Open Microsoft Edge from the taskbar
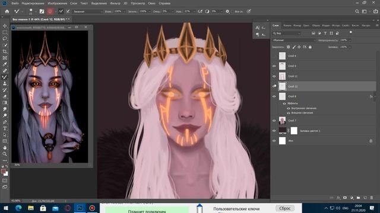The width and height of the screenshot is (380, 213). (x=18, y=208)
